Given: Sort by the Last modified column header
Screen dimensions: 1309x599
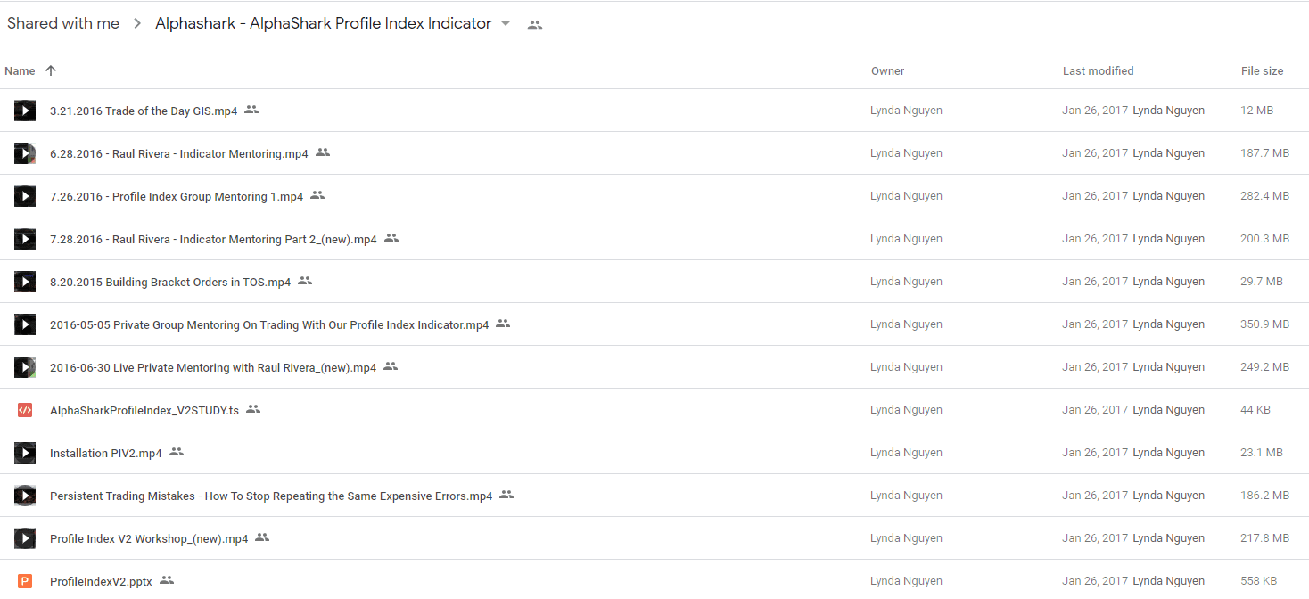Looking at the screenshot, I should (x=1099, y=71).
